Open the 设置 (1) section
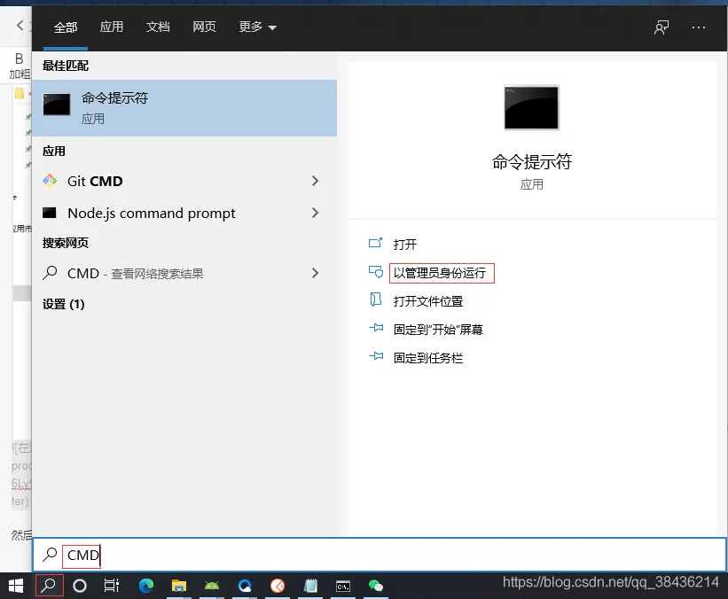Image resolution: width=728 pixels, height=599 pixels. [64, 304]
